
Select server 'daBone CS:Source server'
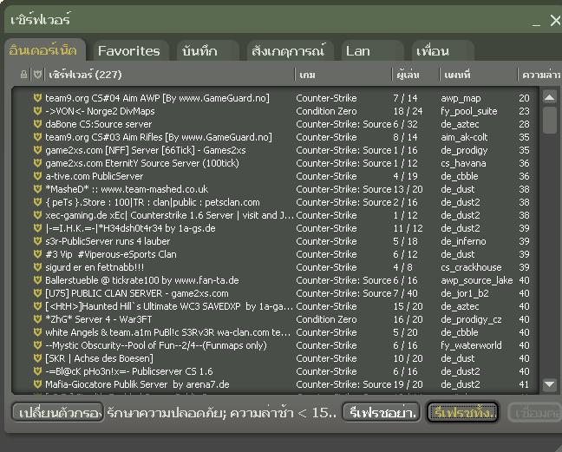tap(275, 124)
